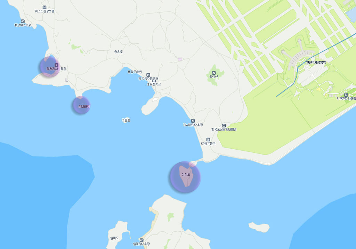The image size is (356, 249).
Task: Select the 인천컨트리클럽 golf icon
Action: pyautogui.click(x=346, y=95)
